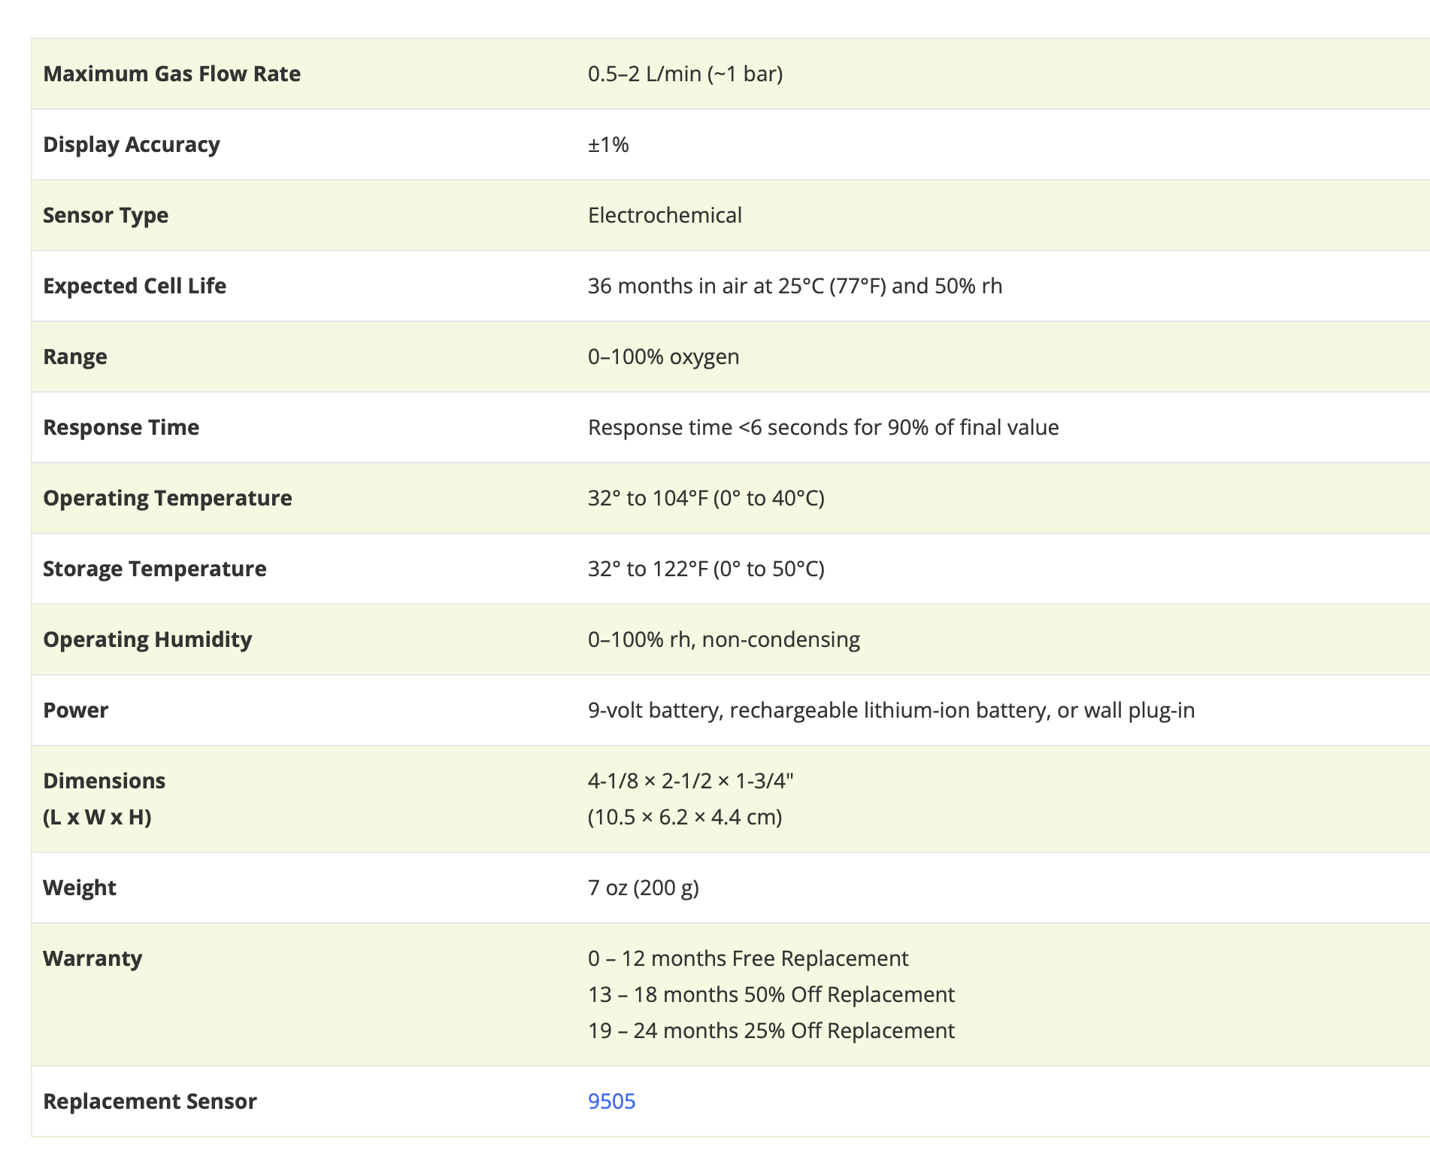The image size is (1430, 1169).
Task: Select the 0.5–2 L/min flow rate value
Action: click(x=685, y=74)
